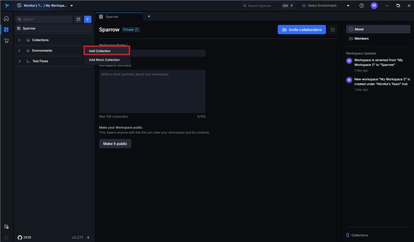The width and height of the screenshot is (414, 242).
Task: Open the Settings gear icon
Action: pos(6,237)
